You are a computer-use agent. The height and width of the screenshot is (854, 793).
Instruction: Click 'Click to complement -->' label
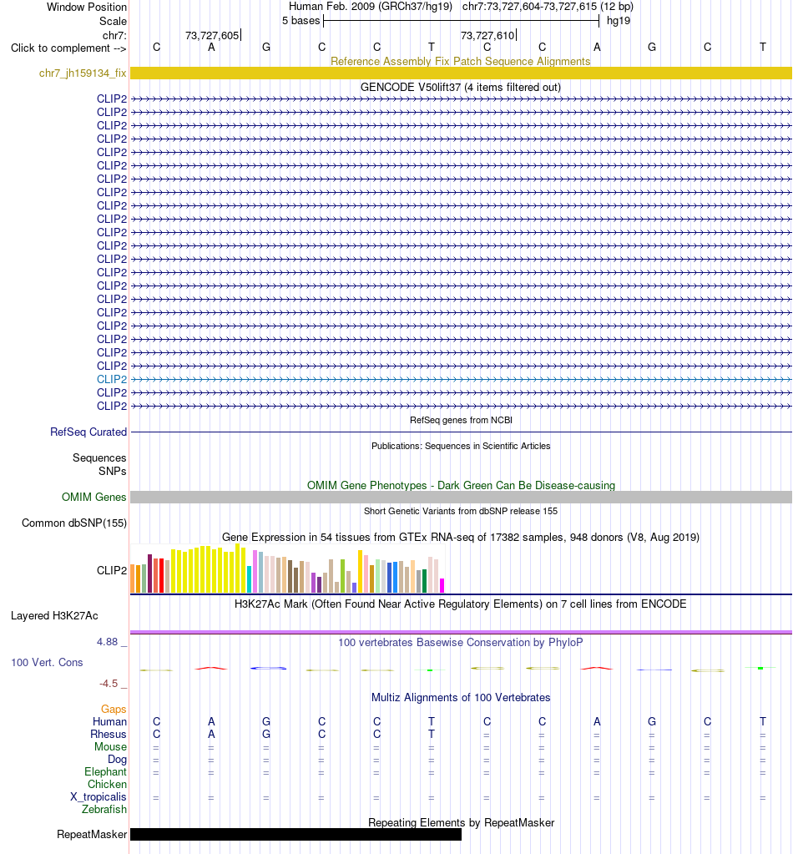pos(68,48)
